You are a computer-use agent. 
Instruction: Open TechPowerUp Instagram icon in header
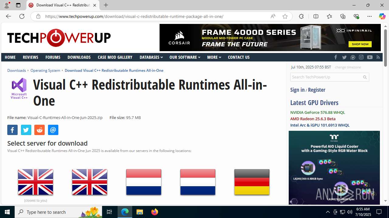pos(361,57)
